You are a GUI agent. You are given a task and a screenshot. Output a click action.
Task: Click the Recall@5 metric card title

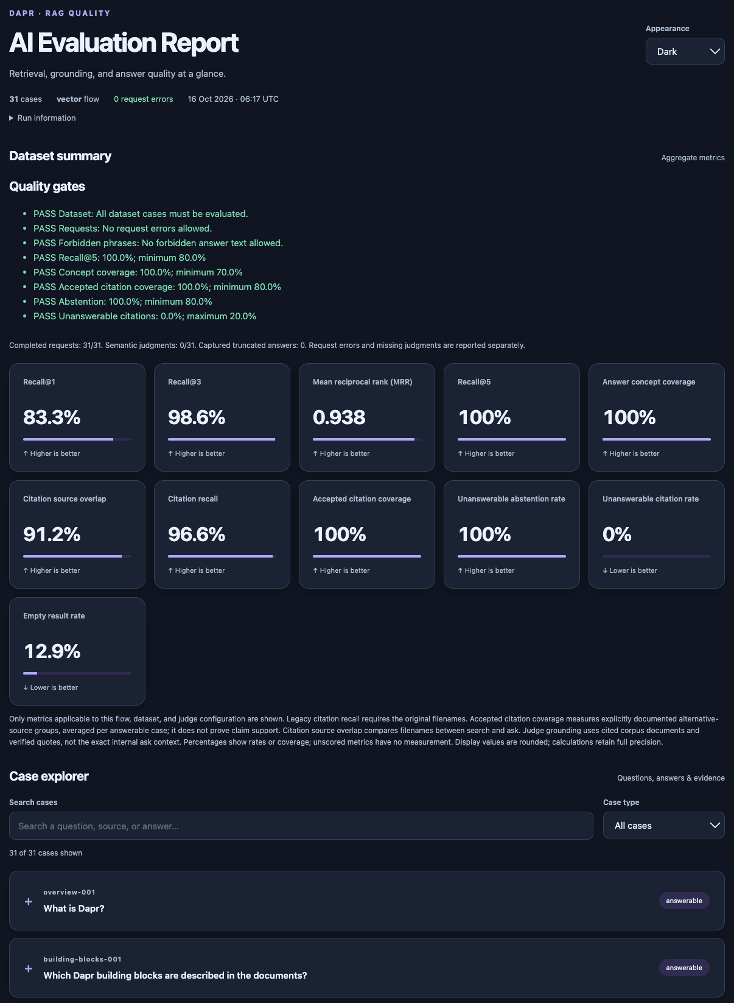[x=474, y=382]
